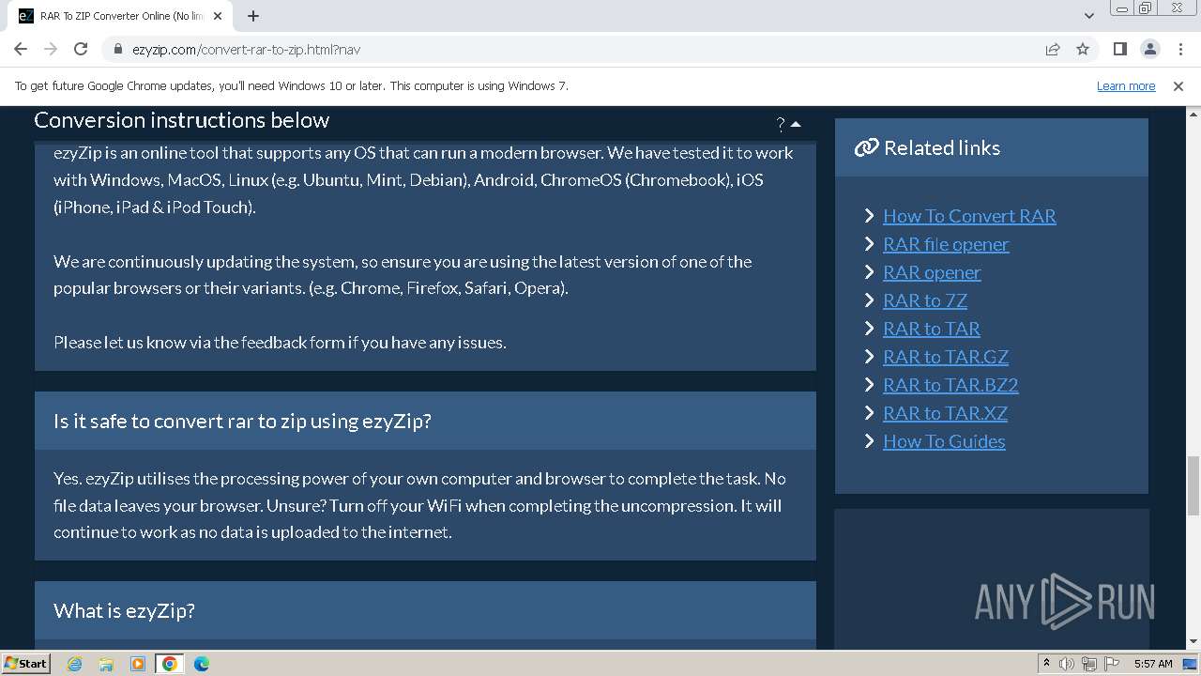Close the RAR To ZIP Converter tab
The image size is (1201, 676).
pyautogui.click(x=218, y=16)
